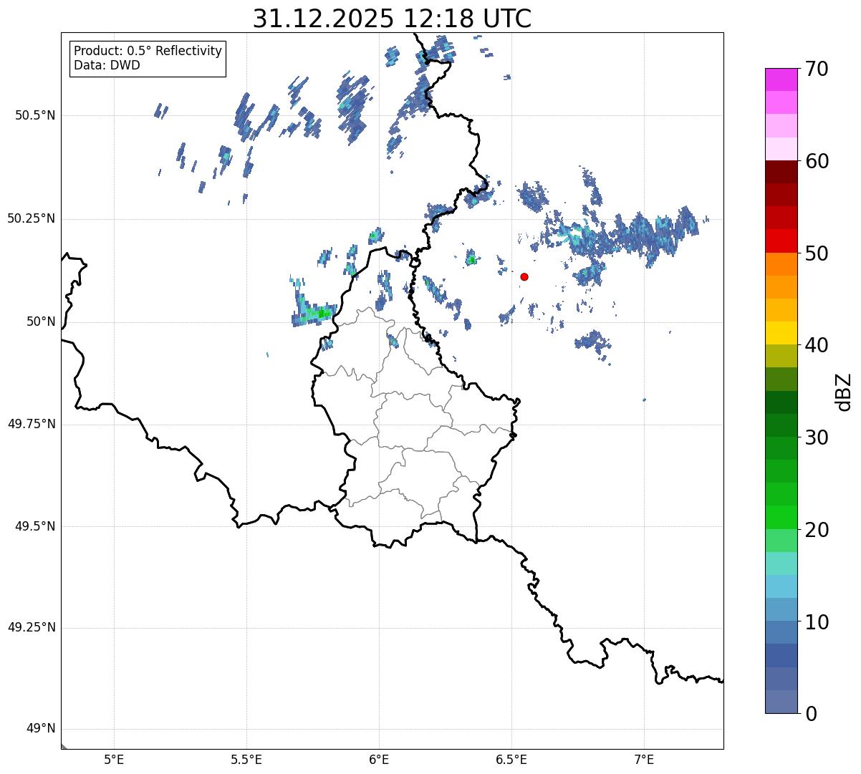Click the magenta top colorbar swatch
Viewport: 861px width, 774px height.
(x=781, y=79)
